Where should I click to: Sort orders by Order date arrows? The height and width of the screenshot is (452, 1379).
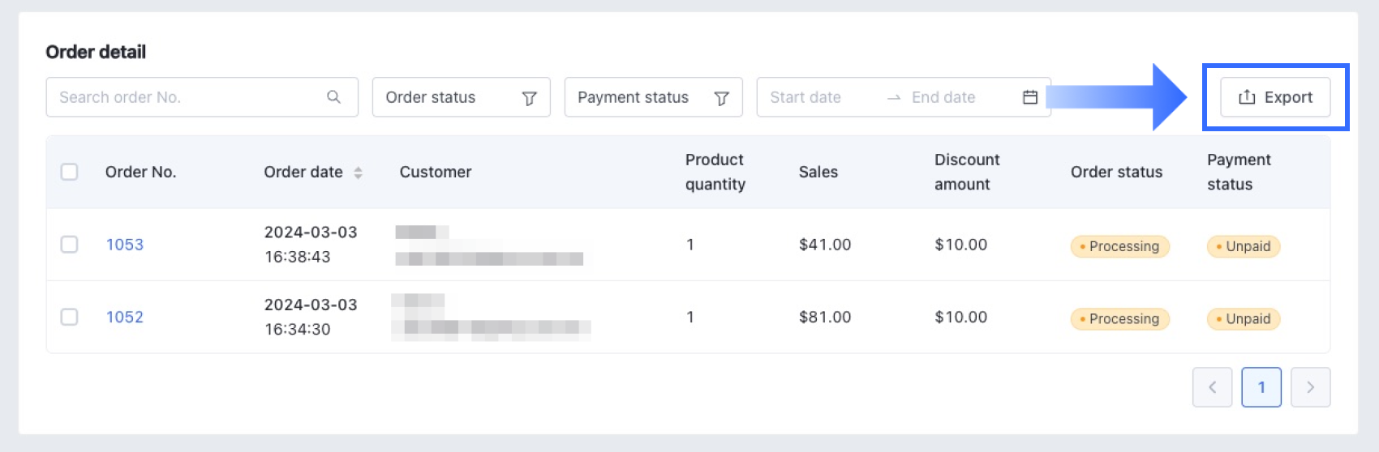358,173
